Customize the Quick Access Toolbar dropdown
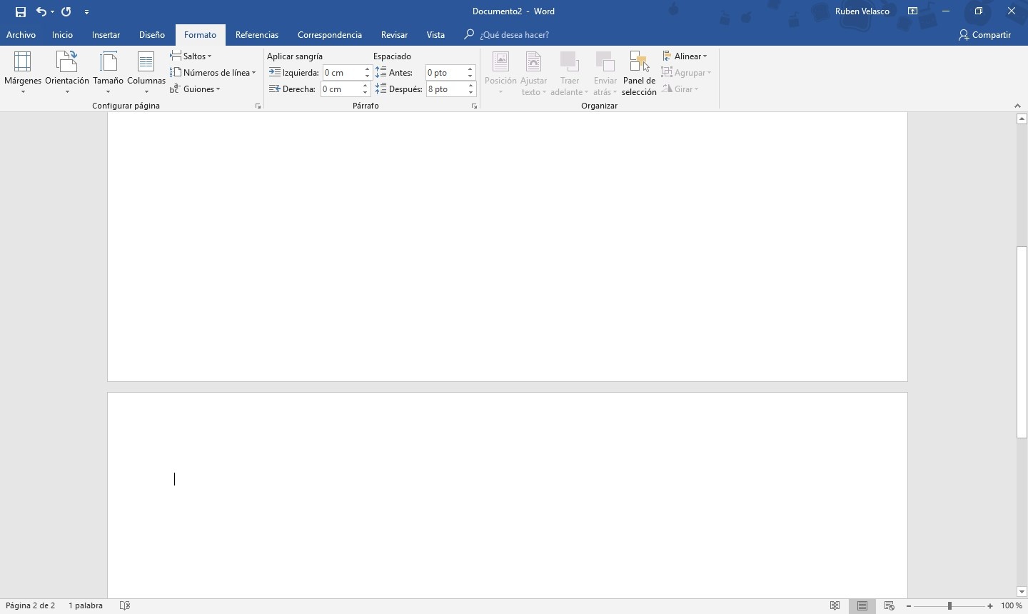This screenshot has height=614, width=1028. (86, 12)
